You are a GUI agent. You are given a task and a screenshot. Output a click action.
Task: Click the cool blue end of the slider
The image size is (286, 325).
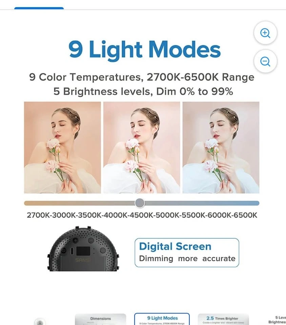pos(256,203)
